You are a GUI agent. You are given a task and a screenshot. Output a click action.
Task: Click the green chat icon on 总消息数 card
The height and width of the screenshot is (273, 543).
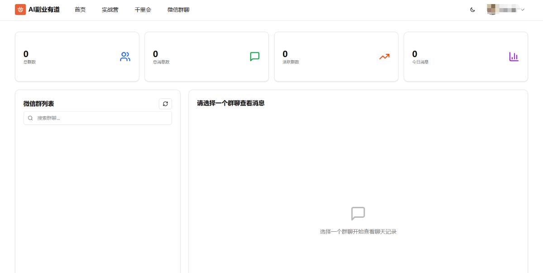pos(255,57)
